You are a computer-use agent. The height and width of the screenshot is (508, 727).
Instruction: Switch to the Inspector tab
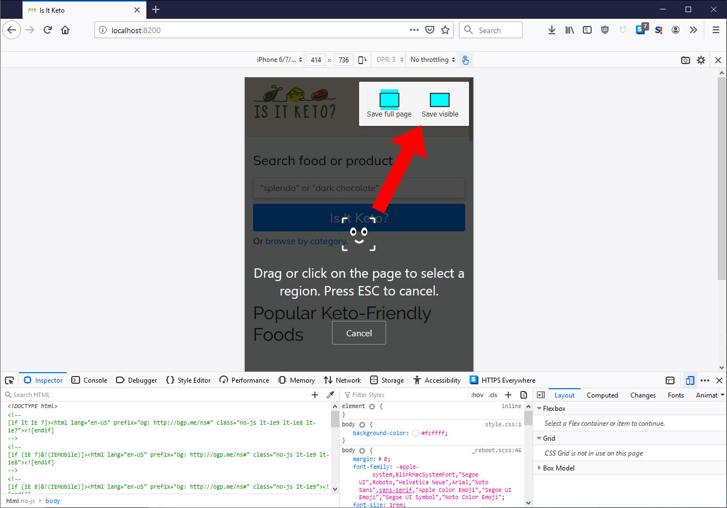[x=43, y=380]
